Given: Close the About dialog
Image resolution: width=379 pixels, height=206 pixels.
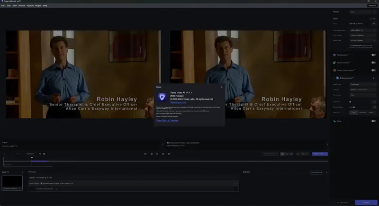Looking at the screenshot, I should (221, 87).
